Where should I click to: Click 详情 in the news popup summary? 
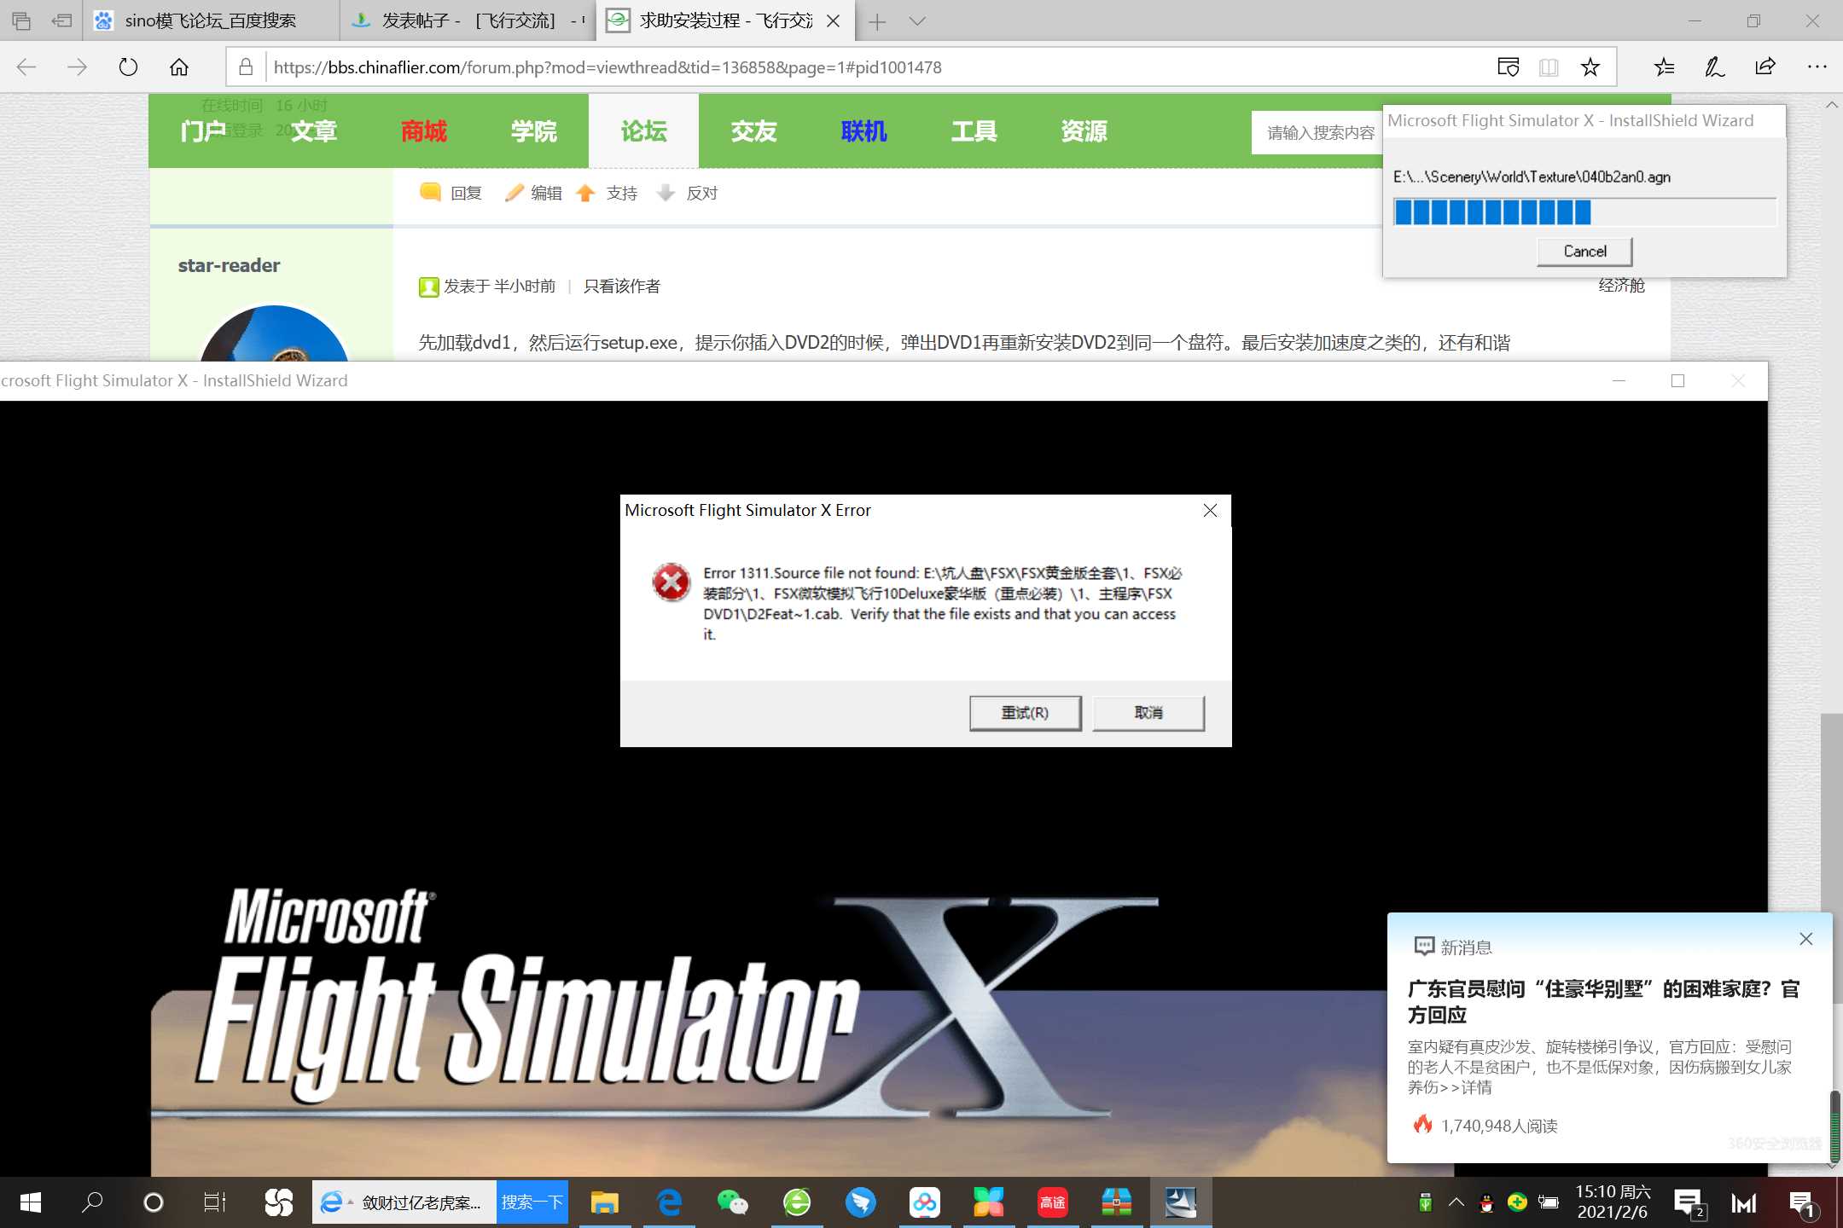coord(1476,1087)
